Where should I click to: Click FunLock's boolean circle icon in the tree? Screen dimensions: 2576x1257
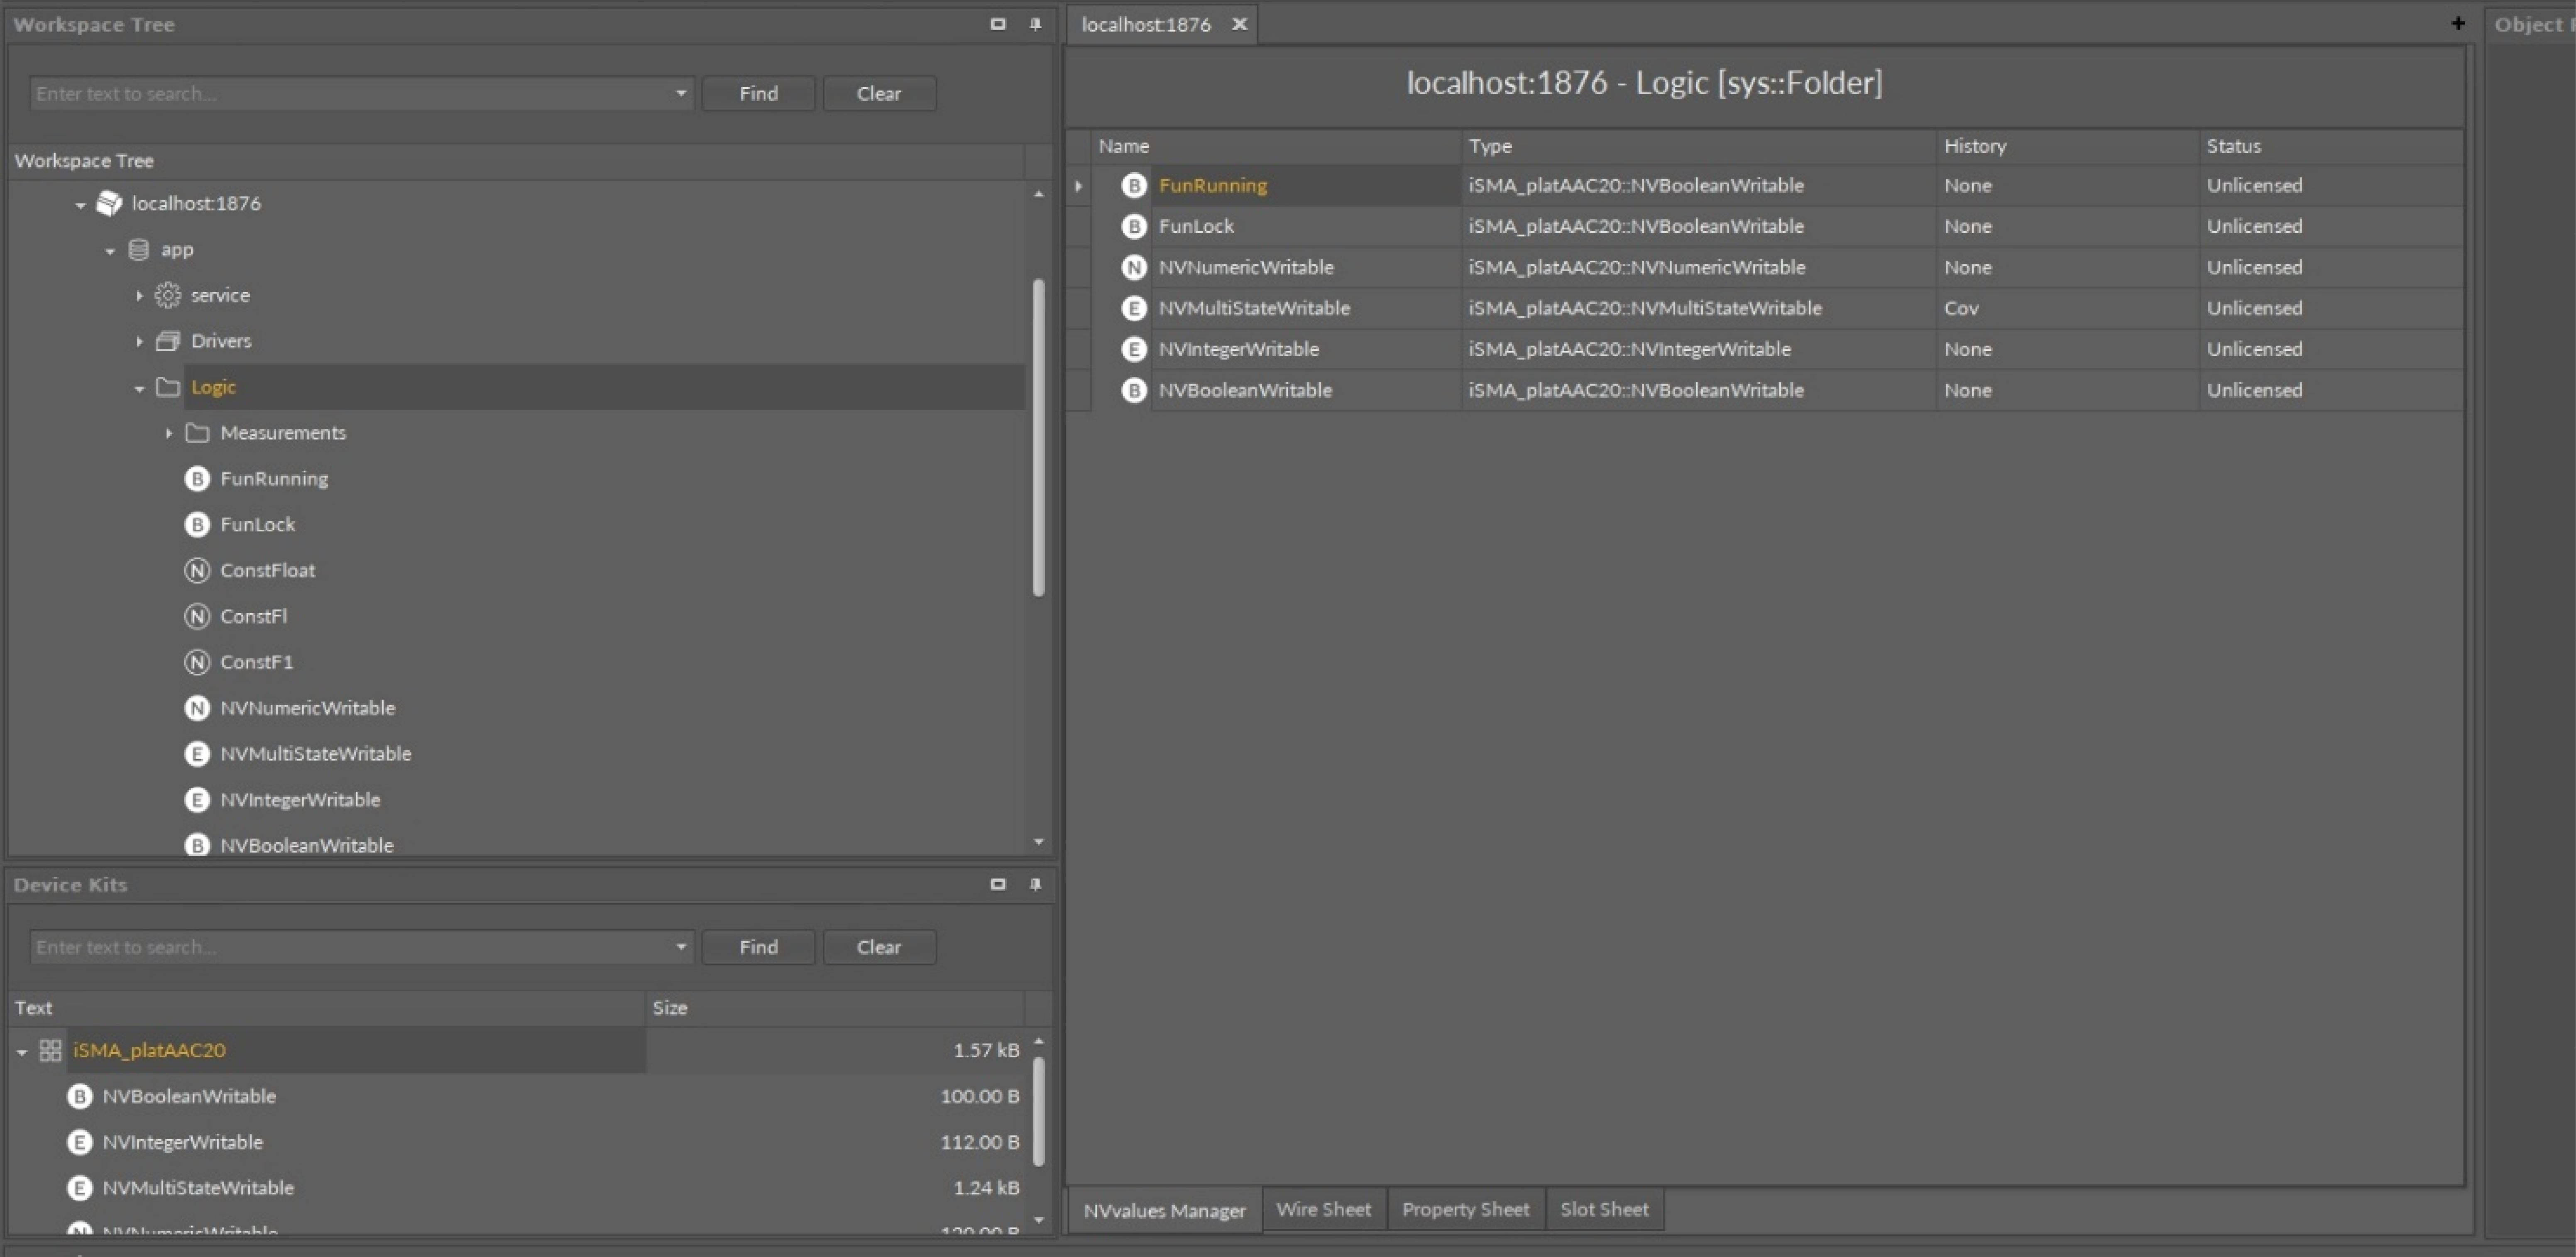coord(197,524)
